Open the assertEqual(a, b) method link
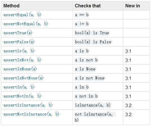This screenshot has height=126, width=151. pyautogui.click(x=22, y=15)
